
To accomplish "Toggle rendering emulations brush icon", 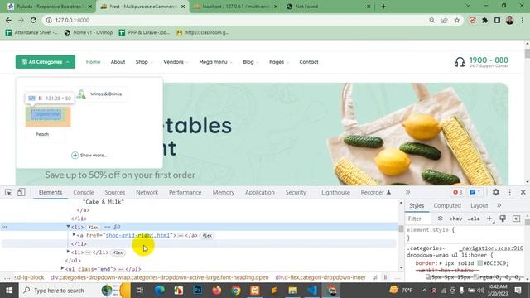I will click(x=503, y=219).
